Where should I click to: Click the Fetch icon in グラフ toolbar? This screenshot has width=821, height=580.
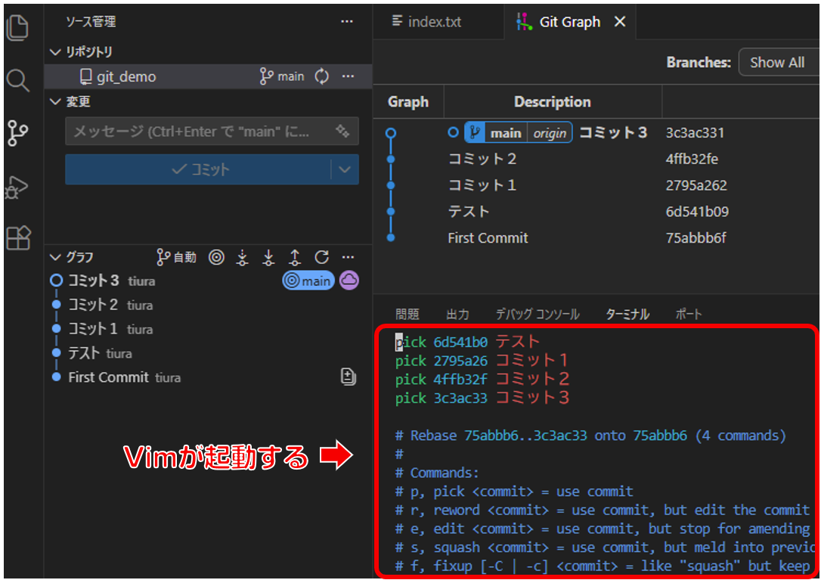[x=242, y=257]
